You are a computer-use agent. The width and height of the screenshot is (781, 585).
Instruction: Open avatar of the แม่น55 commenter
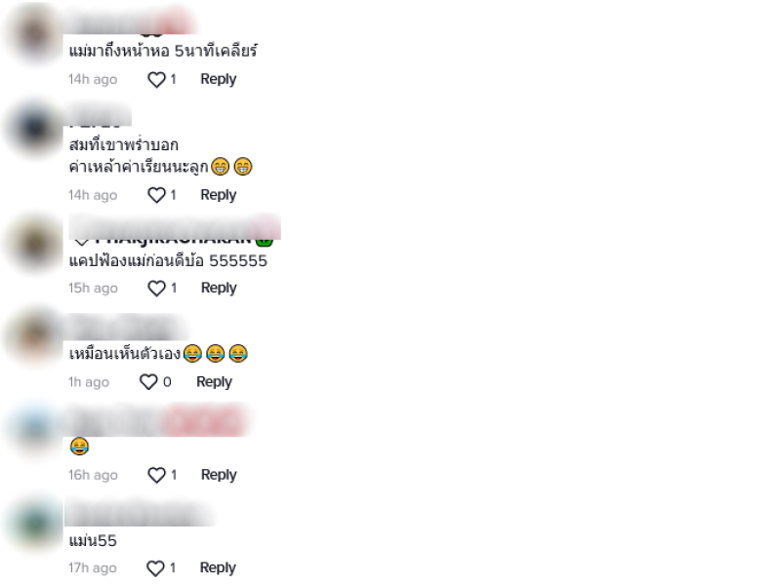coord(34,523)
